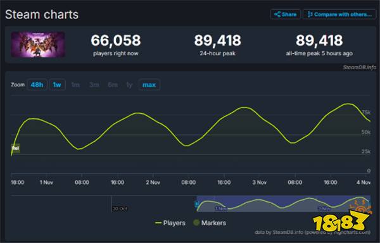Grab the right navigator range handle
The height and width of the screenshot is (243, 380).
pyautogui.click(x=370, y=204)
